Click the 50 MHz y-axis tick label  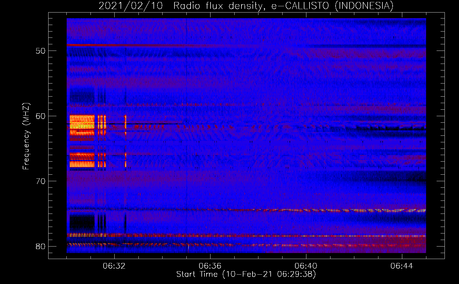point(41,51)
